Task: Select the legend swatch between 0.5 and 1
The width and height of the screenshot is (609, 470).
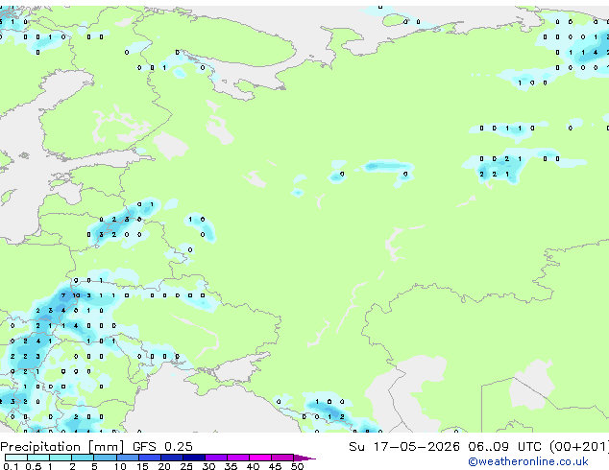Action: (x=38, y=458)
